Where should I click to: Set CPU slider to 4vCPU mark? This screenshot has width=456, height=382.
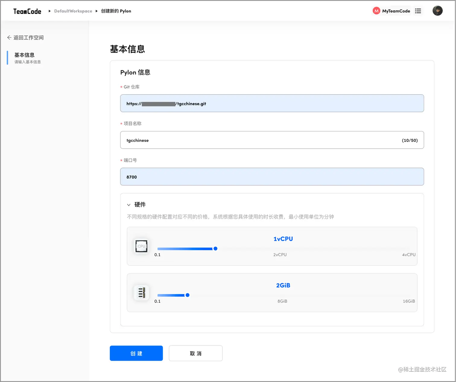point(409,255)
